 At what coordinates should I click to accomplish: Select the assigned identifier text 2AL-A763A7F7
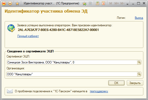[58, 30]
